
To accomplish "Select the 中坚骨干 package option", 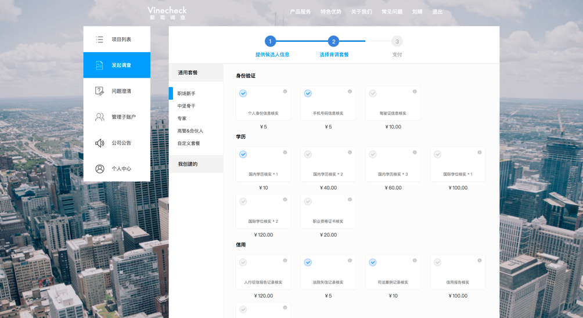I will (x=186, y=106).
